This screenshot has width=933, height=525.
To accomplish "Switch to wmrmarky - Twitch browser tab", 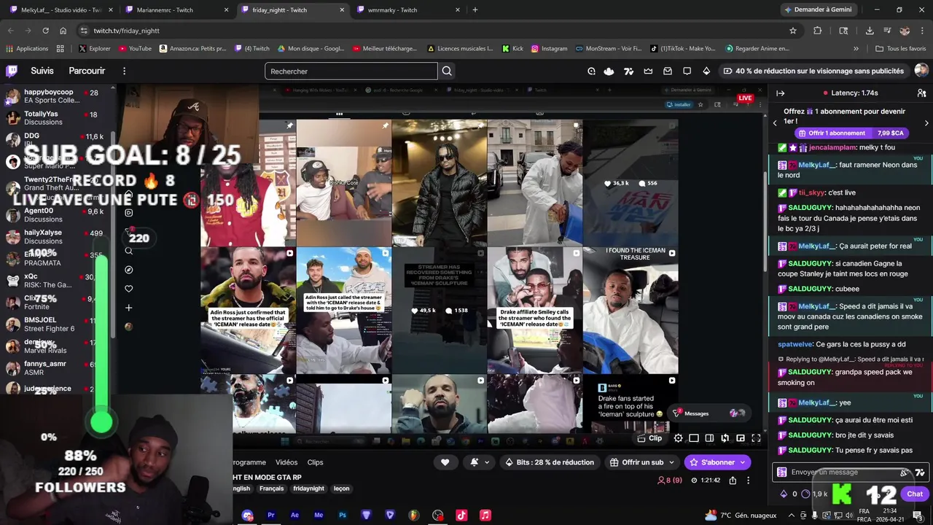I will click(408, 10).
